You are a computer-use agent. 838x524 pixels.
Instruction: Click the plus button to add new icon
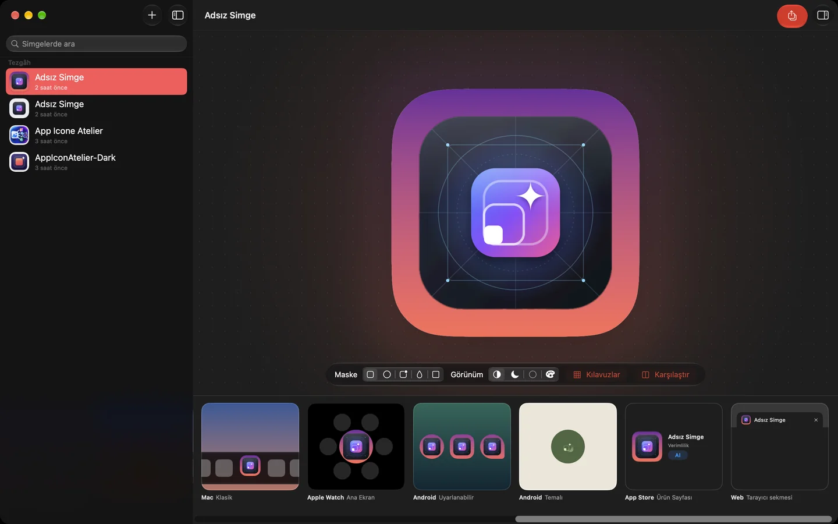pyautogui.click(x=152, y=15)
